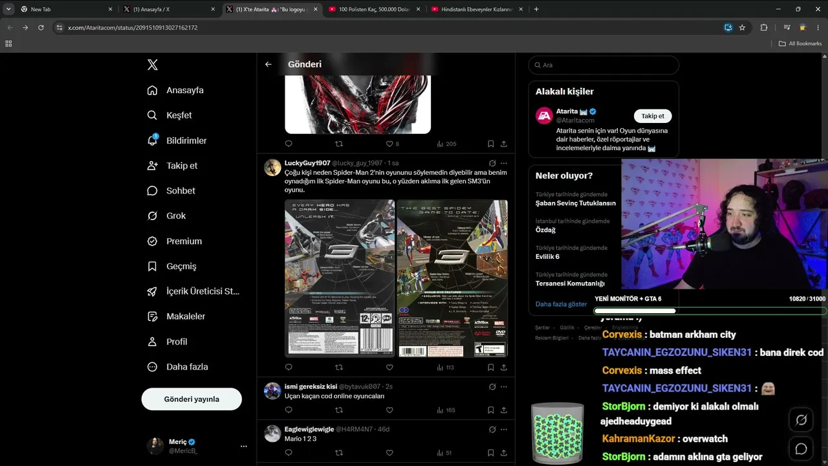Open the Chrome tab search dropdown

[8, 9]
